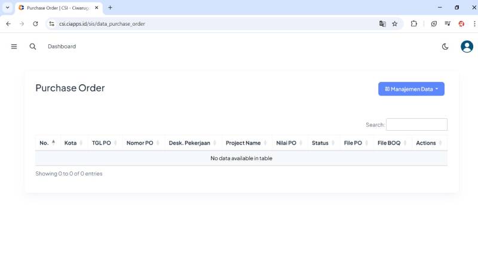The image size is (478, 258).
Task: Reload the Purchase Order page
Action: coord(35,24)
